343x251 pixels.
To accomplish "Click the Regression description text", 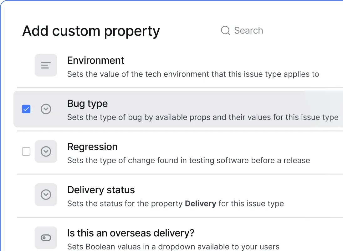I will pos(188,161).
